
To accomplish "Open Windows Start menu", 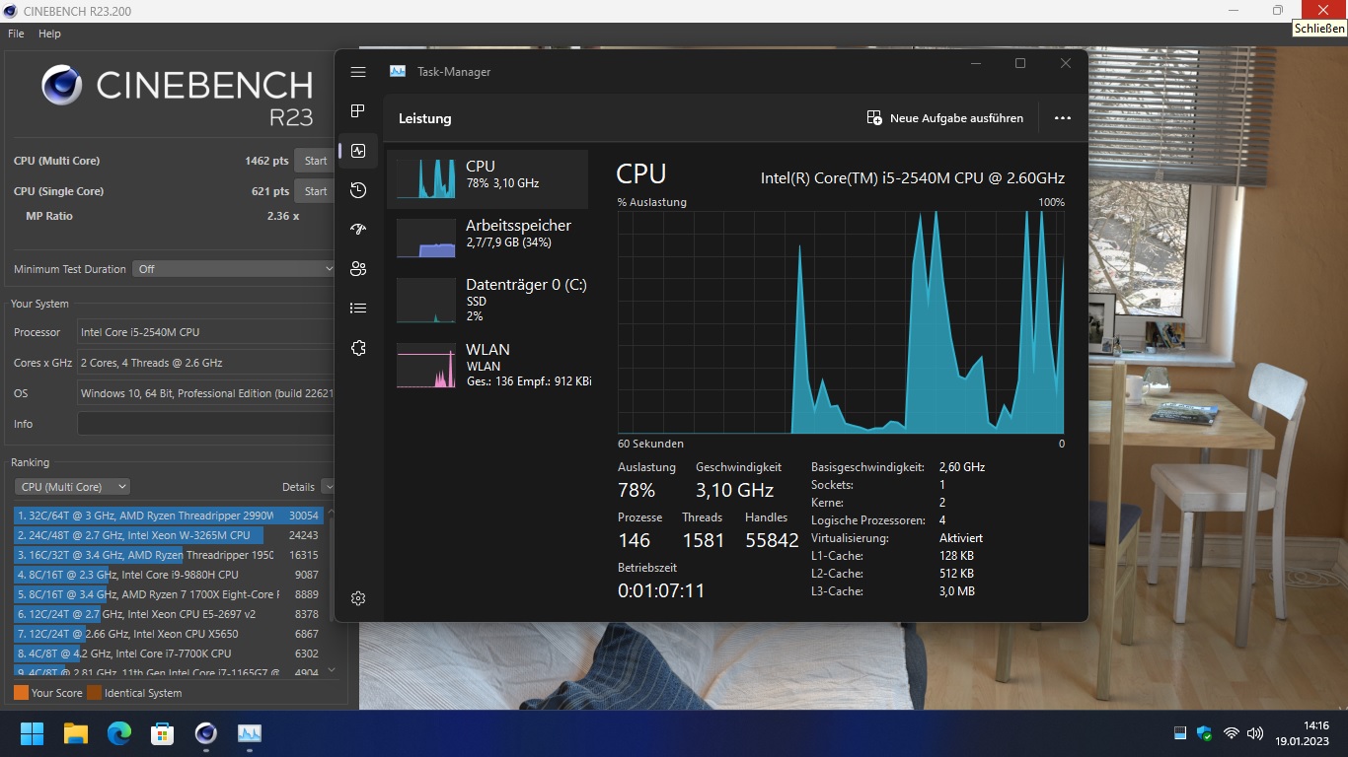I will [32, 733].
